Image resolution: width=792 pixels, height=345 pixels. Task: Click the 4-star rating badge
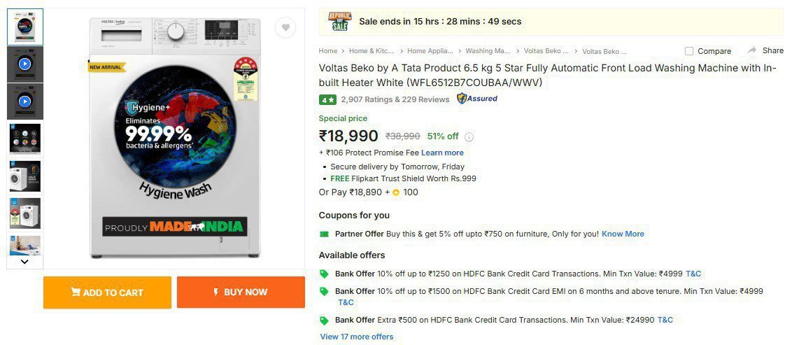[x=327, y=99]
